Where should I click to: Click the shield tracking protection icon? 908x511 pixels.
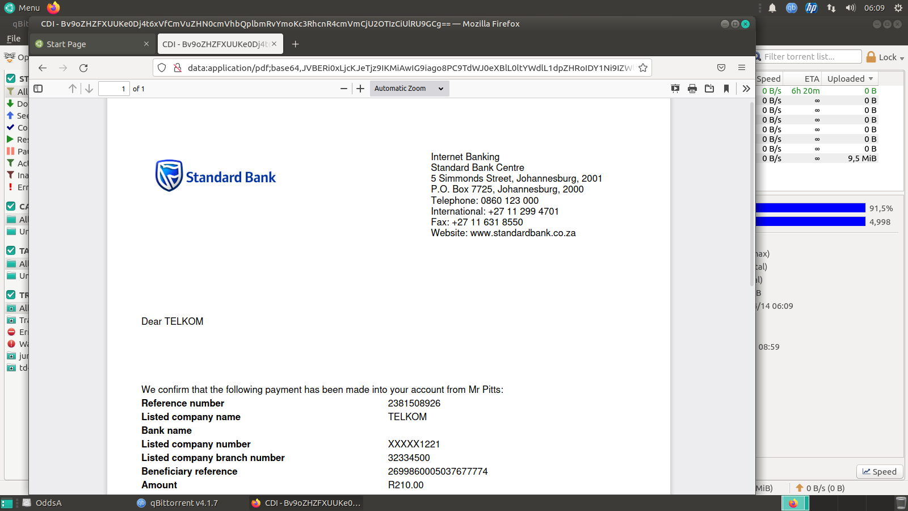click(162, 68)
